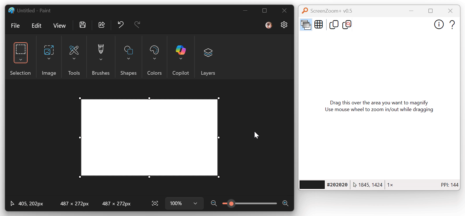Click the copy magnified view icon

(x=347, y=25)
